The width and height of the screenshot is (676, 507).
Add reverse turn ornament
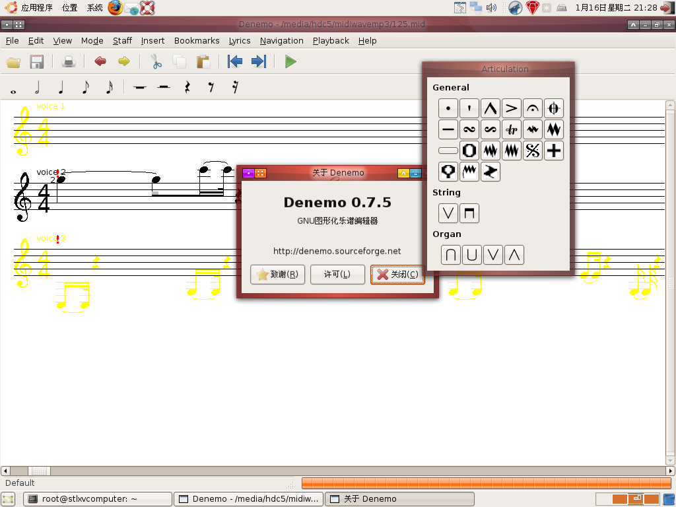(x=490, y=129)
